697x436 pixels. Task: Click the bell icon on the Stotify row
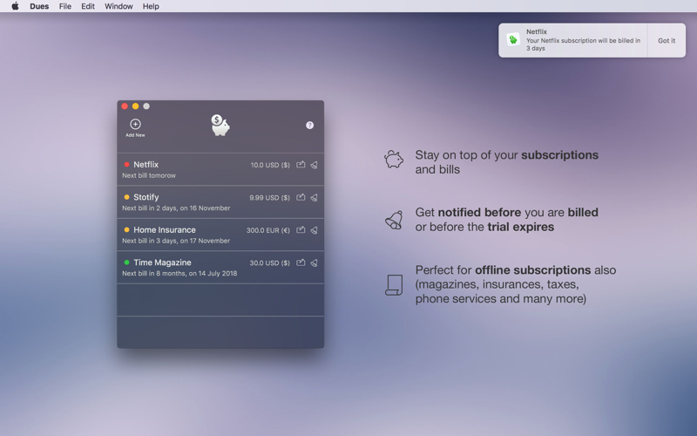pos(314,198)
